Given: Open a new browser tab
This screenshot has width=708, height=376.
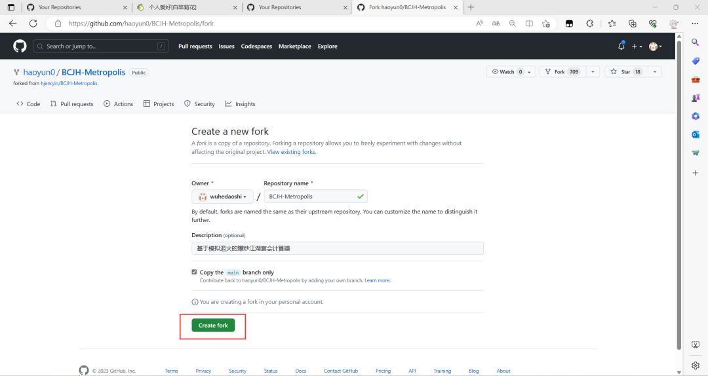Looking at the screenshot, I should click(x=471, y=7).
